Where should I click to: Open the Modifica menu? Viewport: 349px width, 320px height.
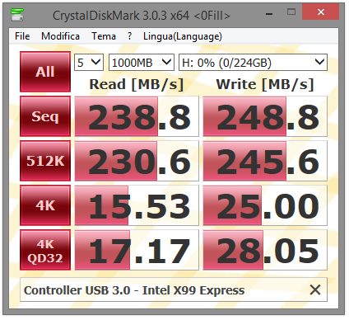pos(60,36)
